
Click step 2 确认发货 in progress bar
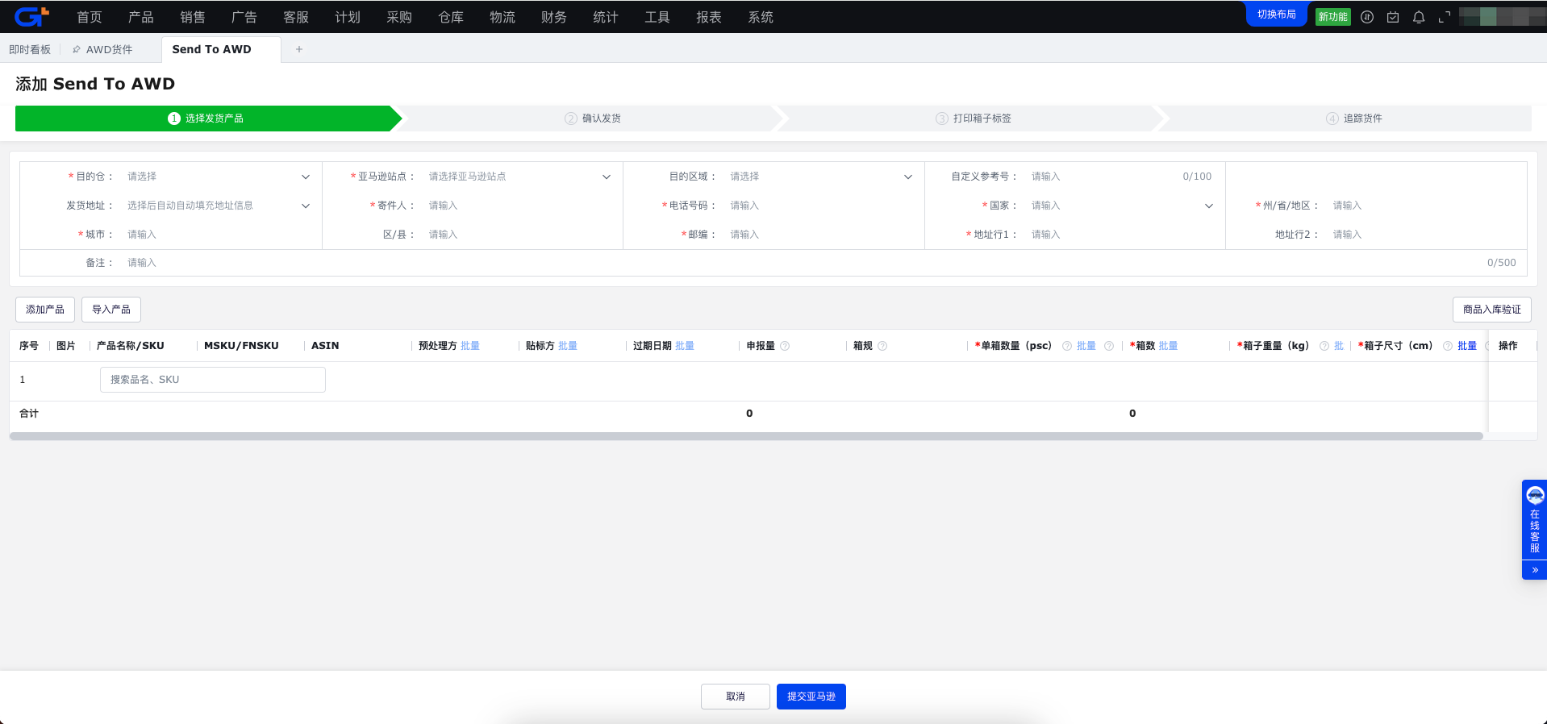[x=593, y=119]
